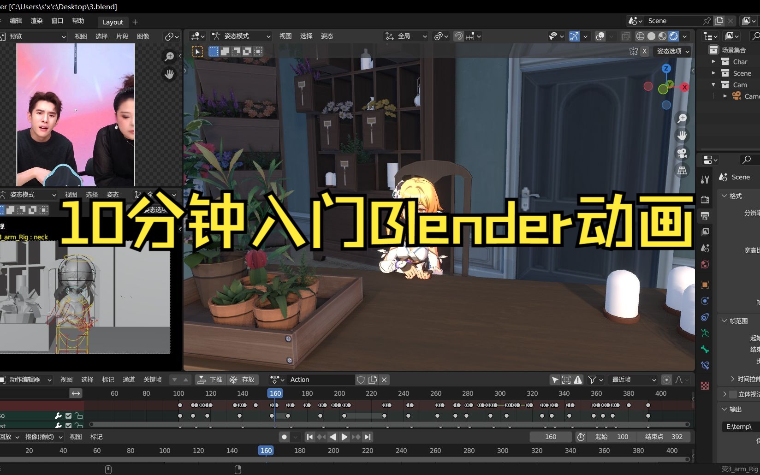Select the tweak tool icon in viewport

(197, 52)
